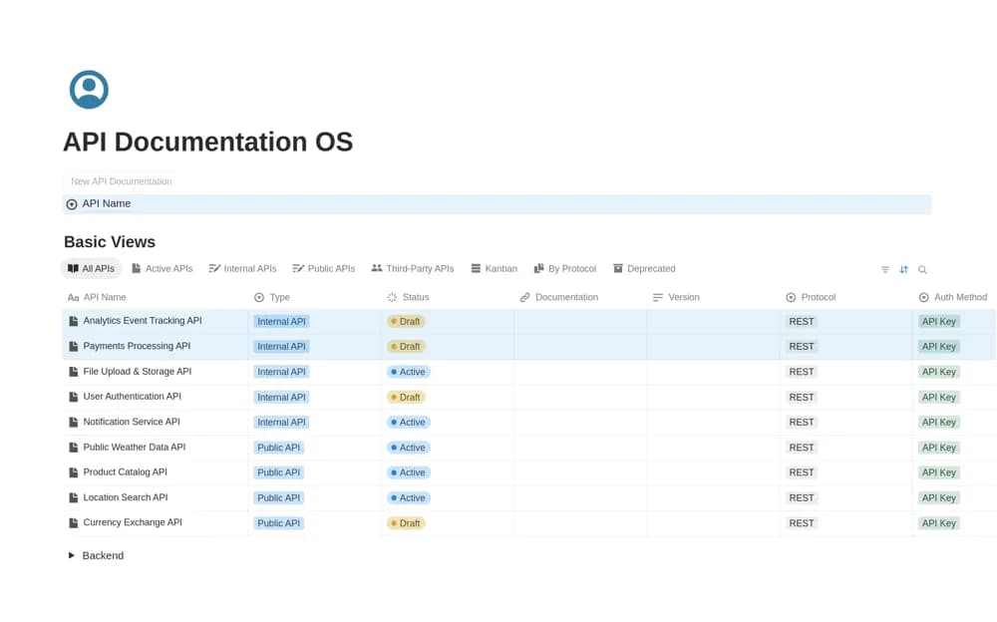Click the Active status of File Upload & Storage API
The image size is (997, 622).
pyautogui.click(x=408, y=372)
